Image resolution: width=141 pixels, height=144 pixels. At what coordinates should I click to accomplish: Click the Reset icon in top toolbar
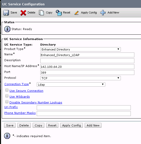click(59, 13)
